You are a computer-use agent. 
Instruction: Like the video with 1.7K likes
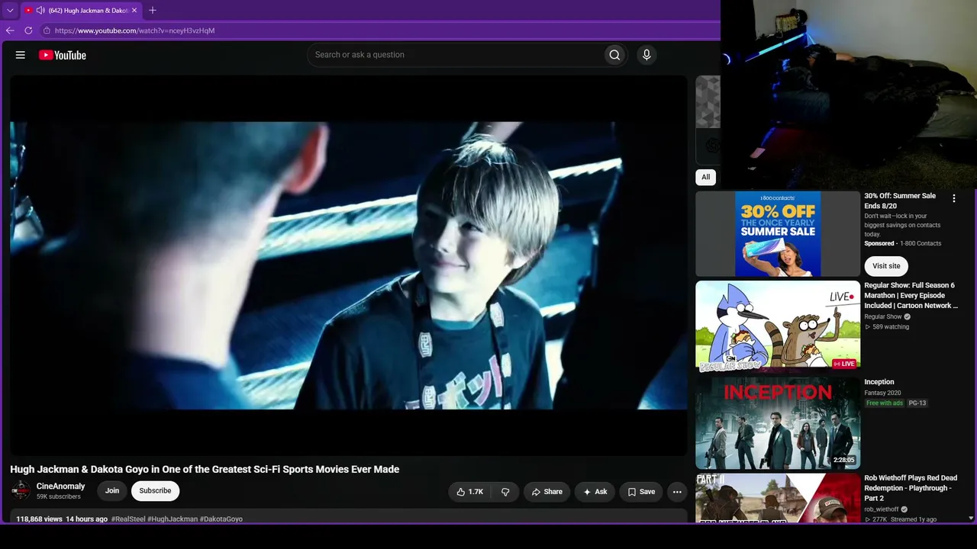(x=469, y=492)
